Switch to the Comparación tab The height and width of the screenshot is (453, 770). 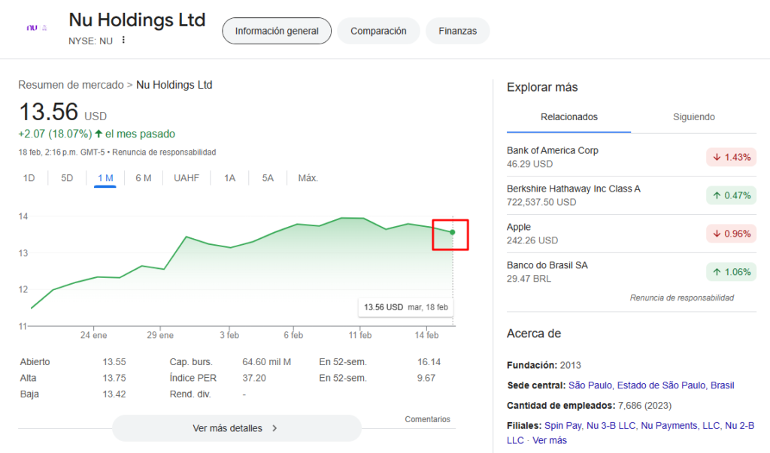[x=378, y=31]
